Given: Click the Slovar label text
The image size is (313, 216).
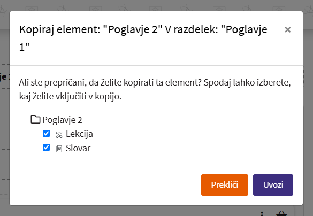Looking at the screenshot, I should (78, 148).
